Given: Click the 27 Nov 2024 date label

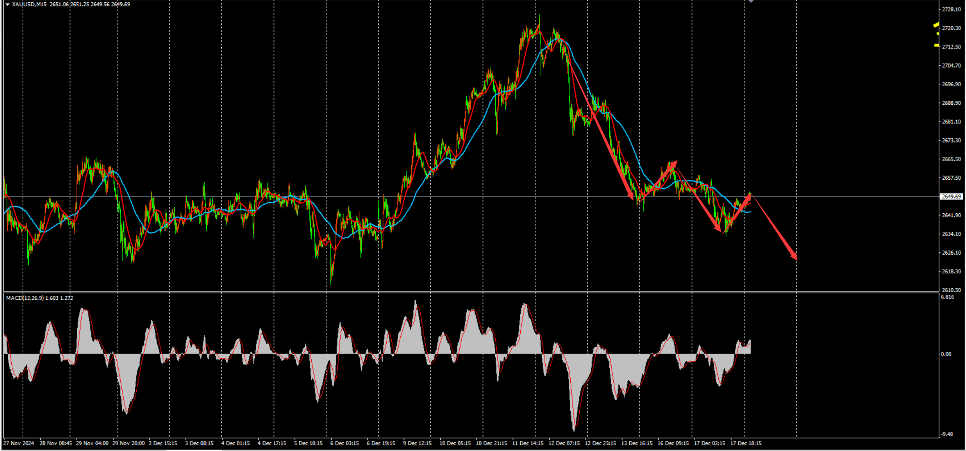Looking at the screenshot, I should pos(19,443).
